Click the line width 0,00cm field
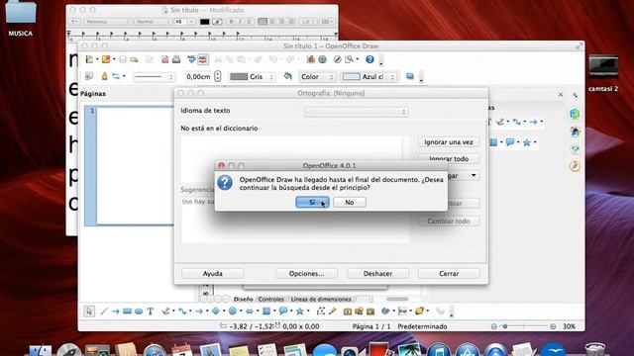The height and width of the screenshot is (356, 634). [198, 76]
